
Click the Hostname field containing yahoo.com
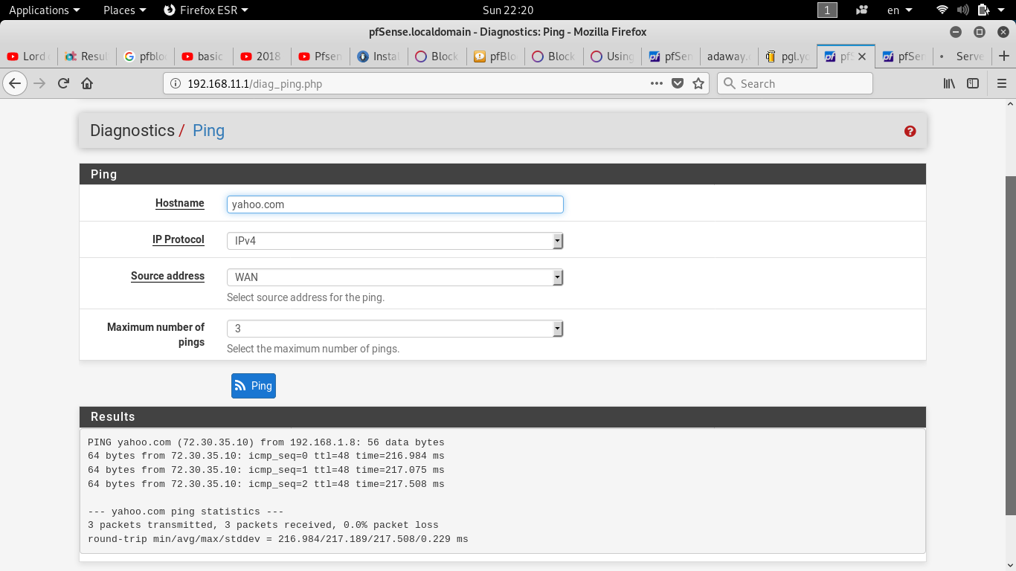395,204
